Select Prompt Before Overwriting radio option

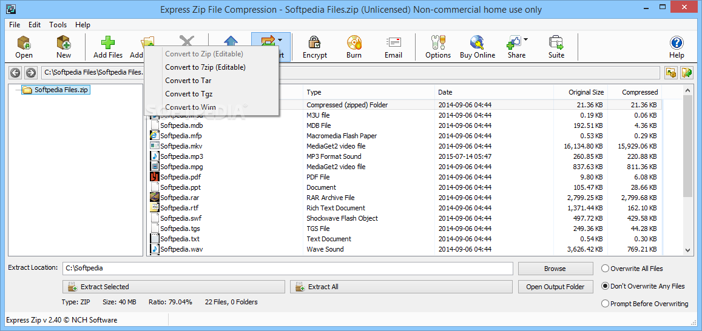coord(606,304)
